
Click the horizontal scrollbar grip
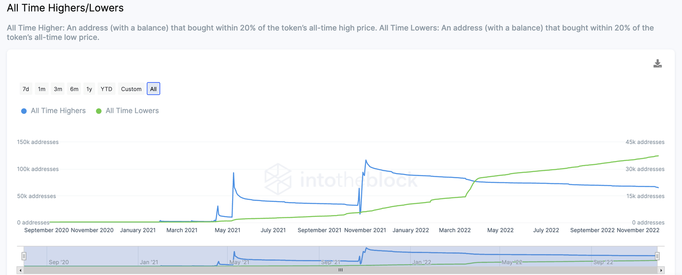coord(341,270)
